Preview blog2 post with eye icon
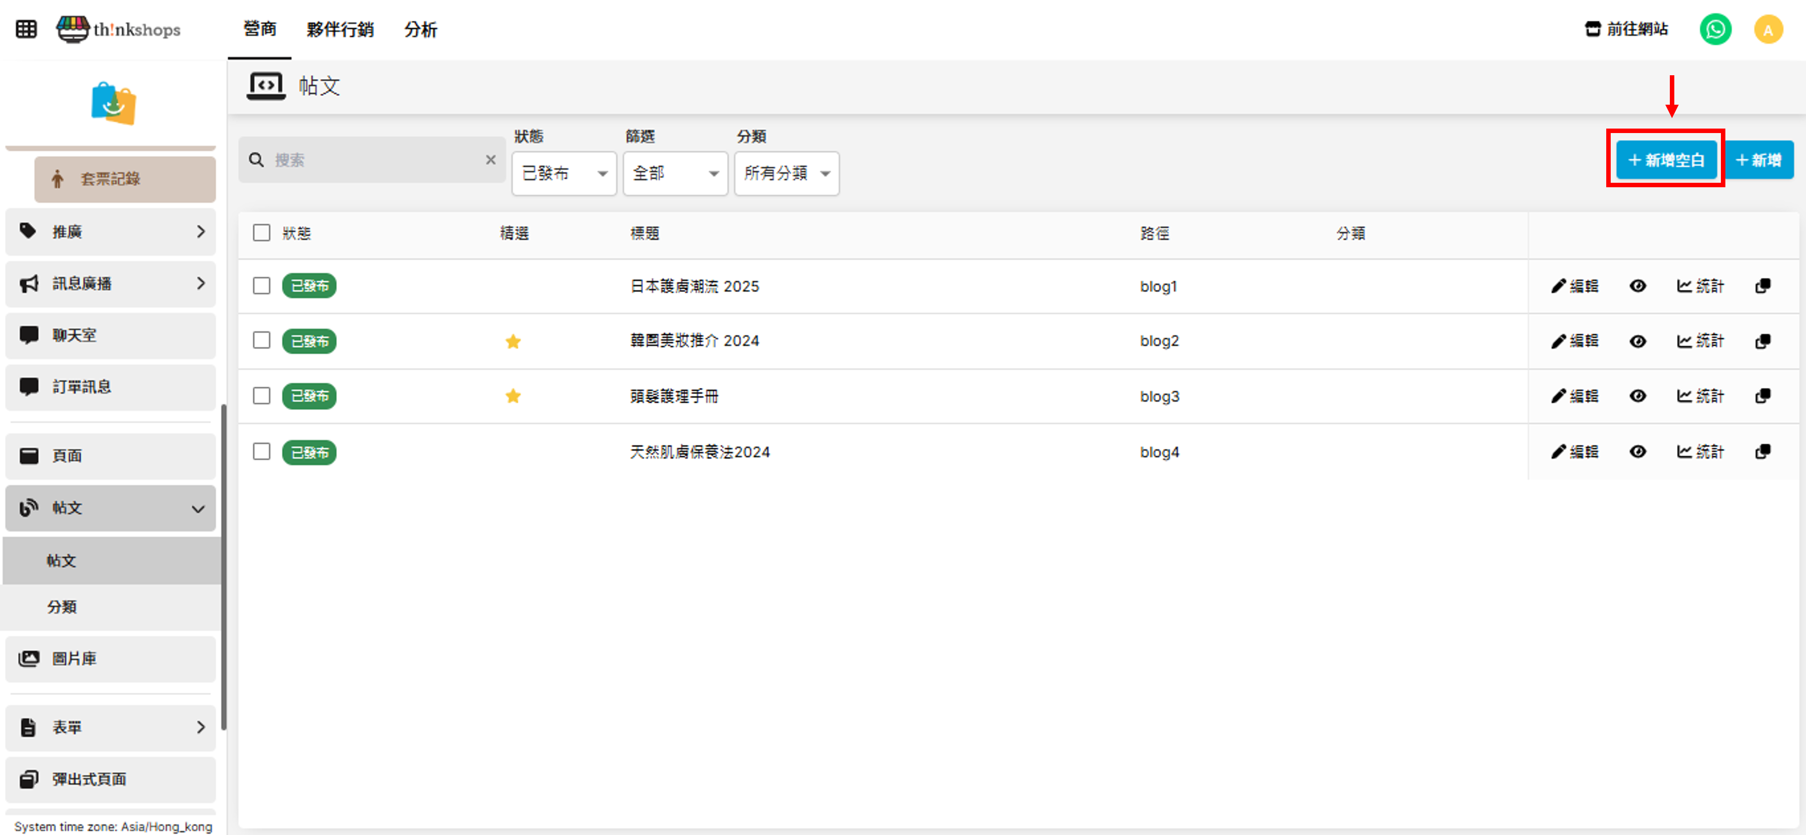The image size is (1806, 835). 1637,341
